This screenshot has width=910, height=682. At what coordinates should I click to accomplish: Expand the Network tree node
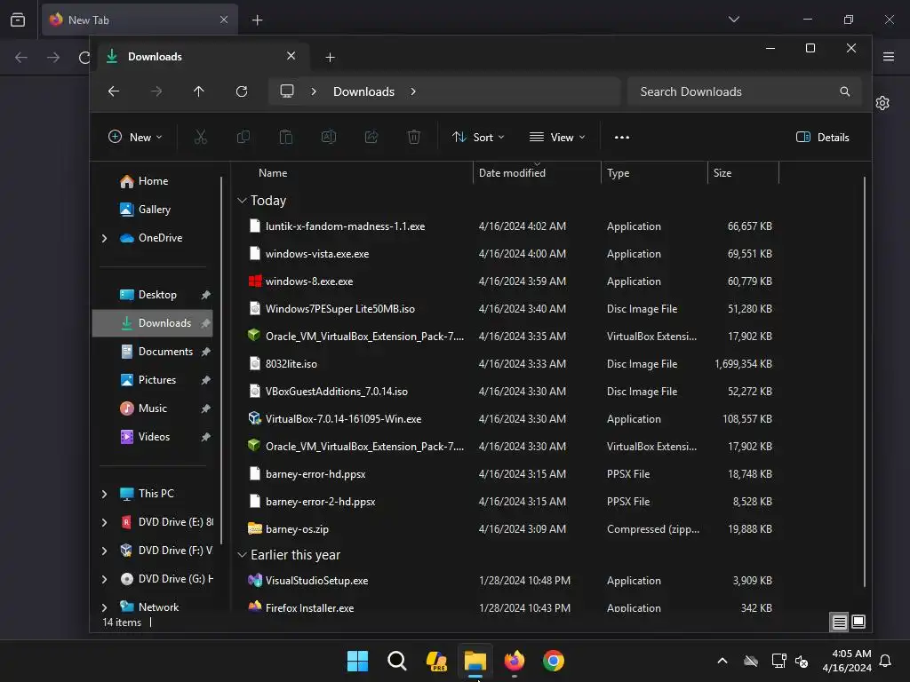[105, 607]
